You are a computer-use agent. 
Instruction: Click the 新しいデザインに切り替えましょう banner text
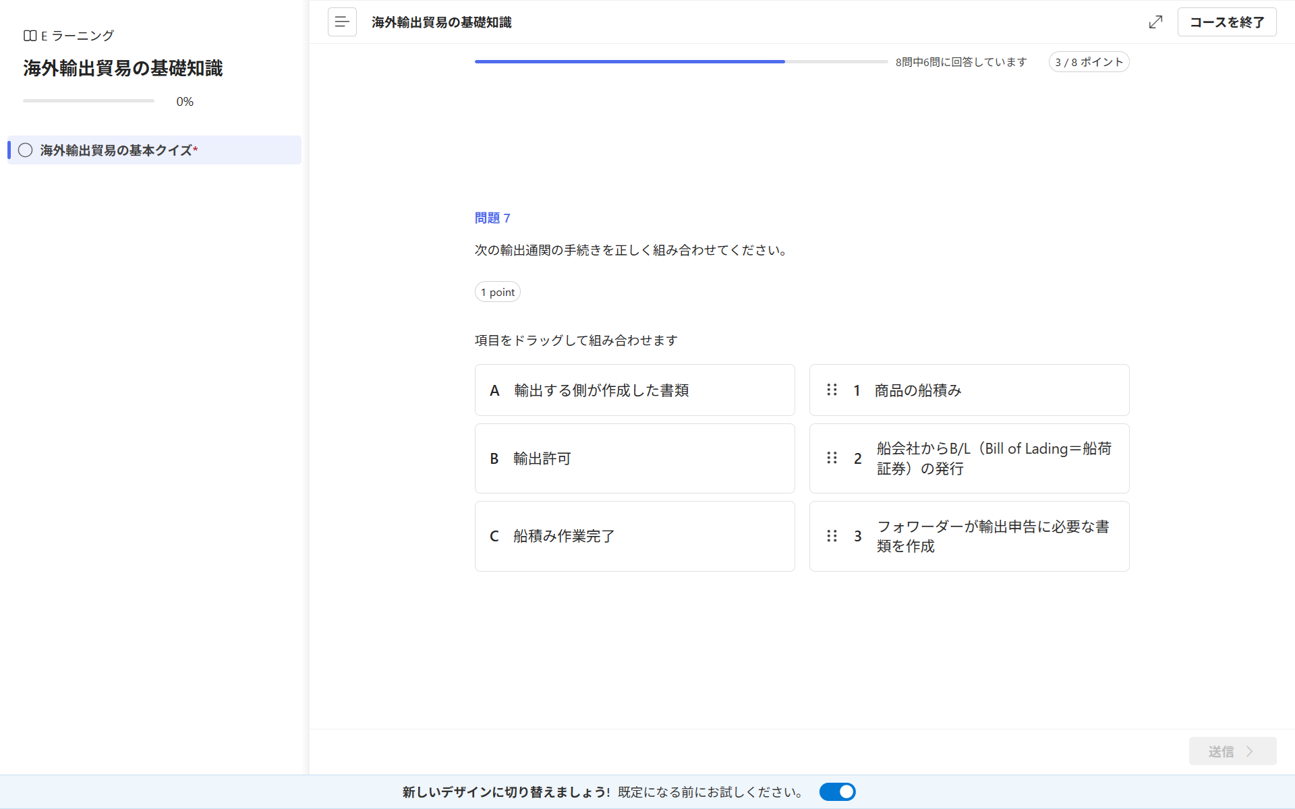click(x=507, y=792)
